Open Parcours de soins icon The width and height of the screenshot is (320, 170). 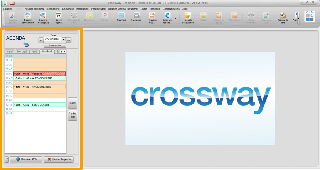pos(74,18)
